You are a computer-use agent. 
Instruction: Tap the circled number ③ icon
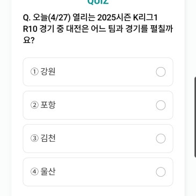pyautogui.click(x=34, y=139)
